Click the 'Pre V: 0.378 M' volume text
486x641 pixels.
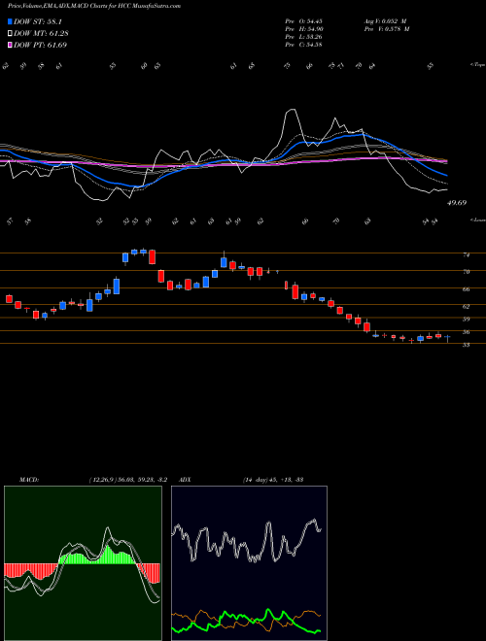click(387, 29)
